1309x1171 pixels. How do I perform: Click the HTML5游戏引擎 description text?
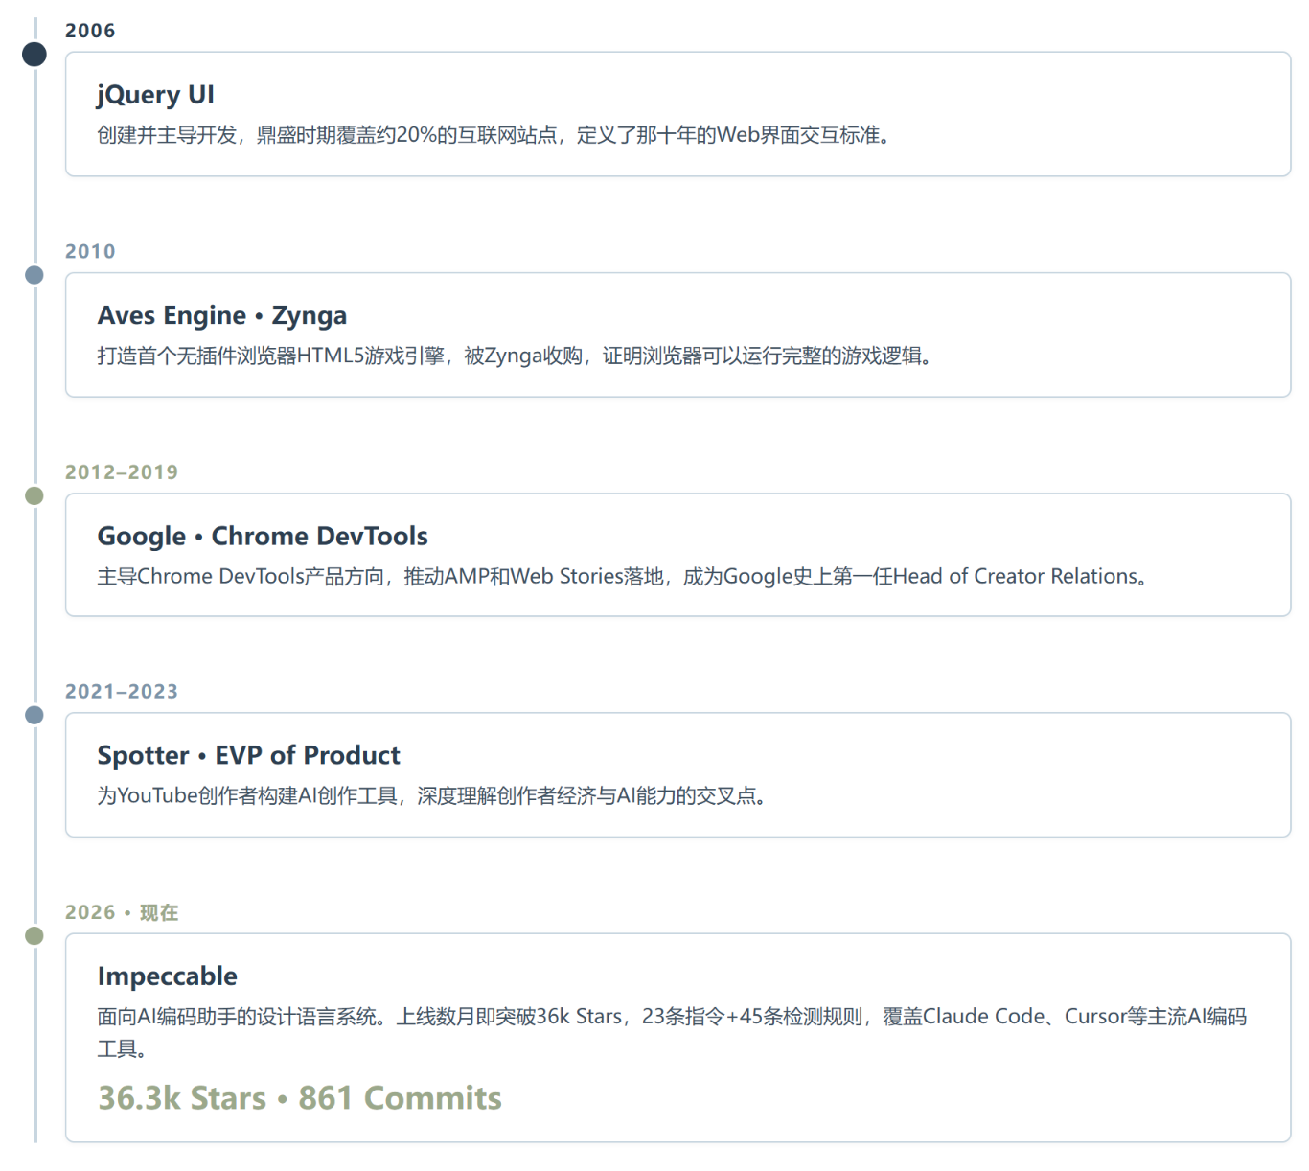[517, 356]
